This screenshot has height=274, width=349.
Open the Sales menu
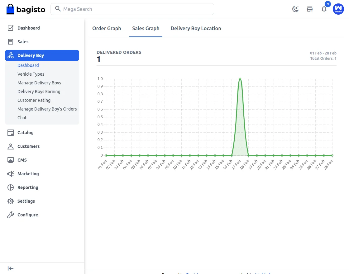[x=23, y=42]
